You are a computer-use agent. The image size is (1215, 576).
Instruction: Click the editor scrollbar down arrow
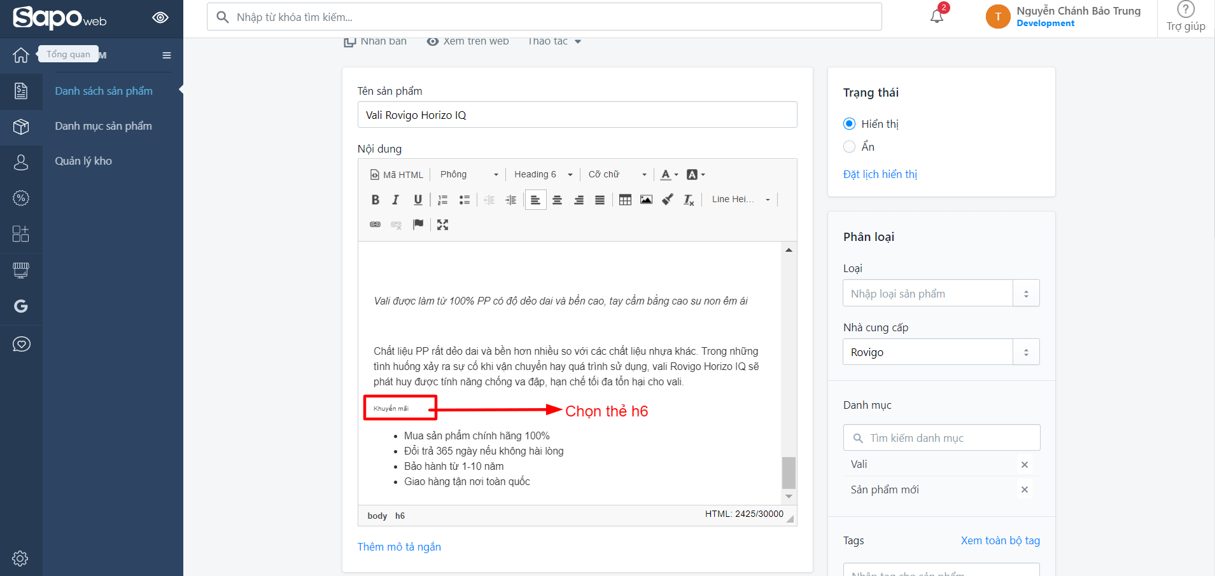pyautogui.click(x=789, y=497)
